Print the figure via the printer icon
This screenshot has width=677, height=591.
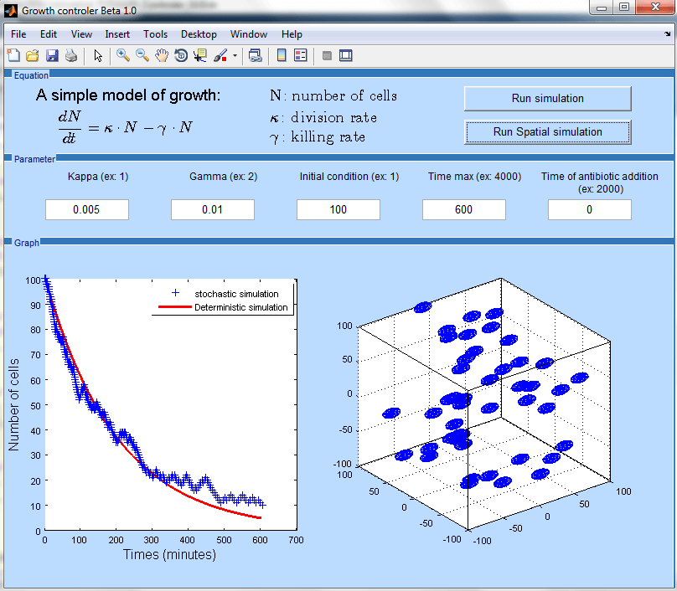point(70,56)
